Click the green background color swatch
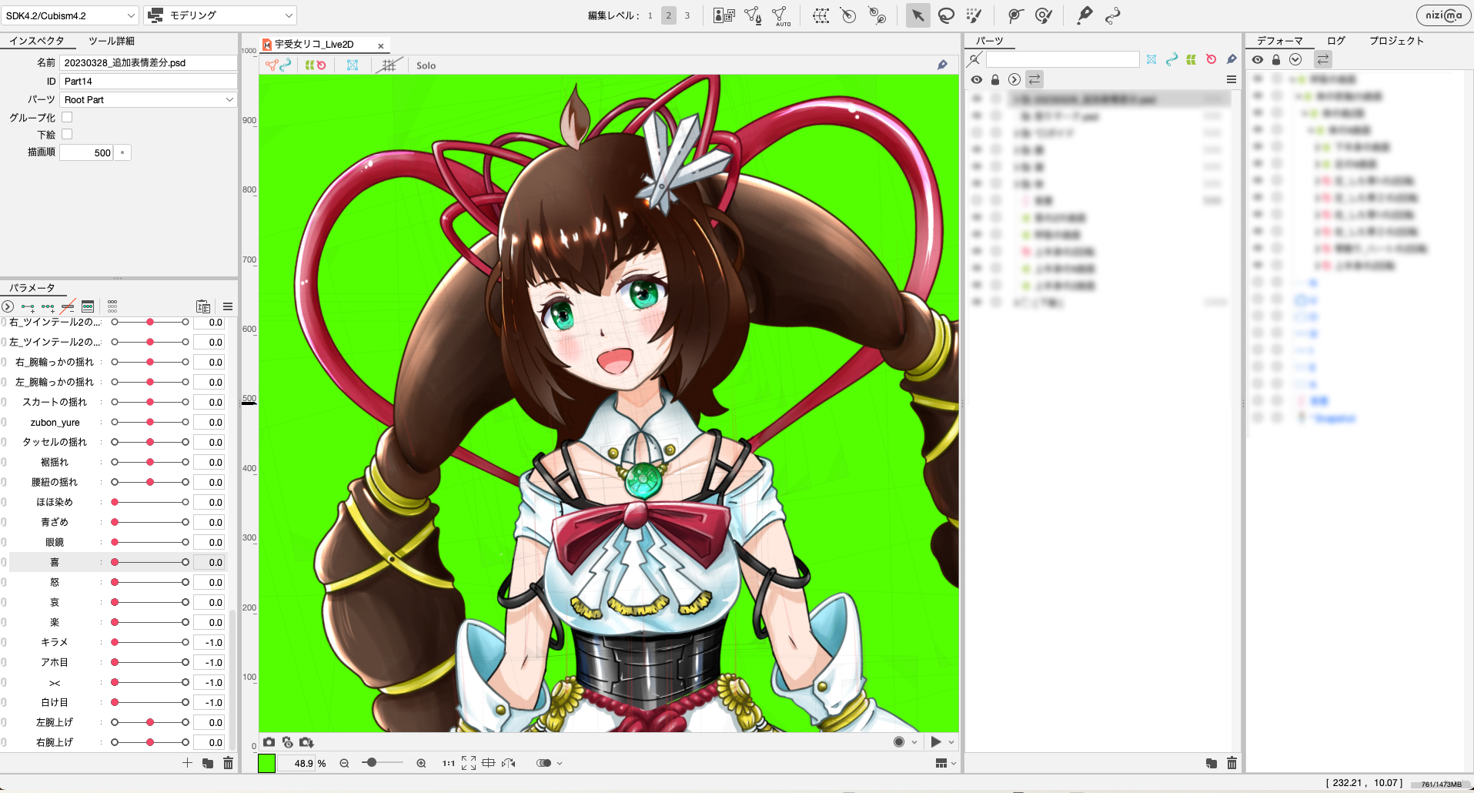1474x793 pixels. pos(266,763)
